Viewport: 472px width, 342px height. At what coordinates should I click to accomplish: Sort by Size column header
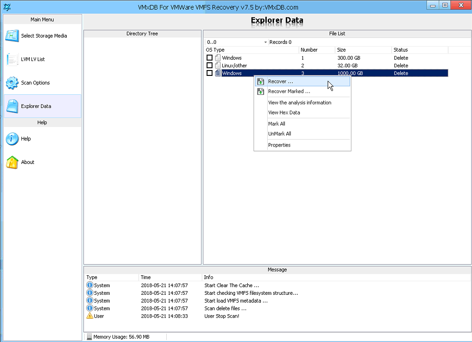tap(363, 50)
